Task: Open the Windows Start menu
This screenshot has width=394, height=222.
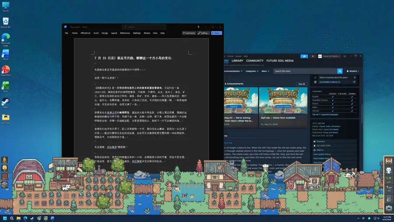Action: [x=5, y=218]
